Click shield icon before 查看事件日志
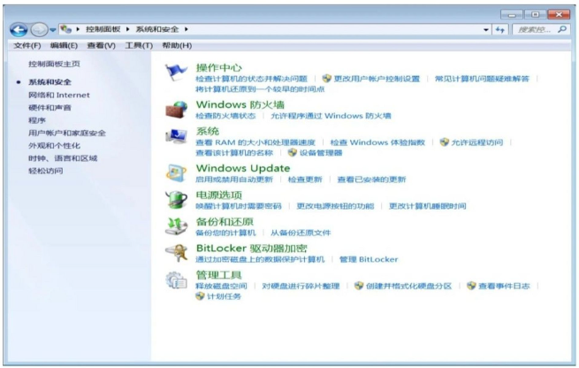 point(471,285)
